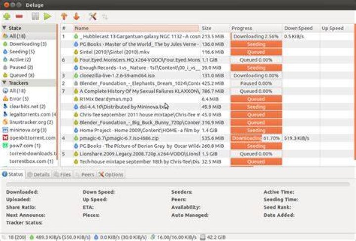This screenshot has height=241, width=356.
Task: Sort by Up Speed column header
Action: click(x=337, y=28)
